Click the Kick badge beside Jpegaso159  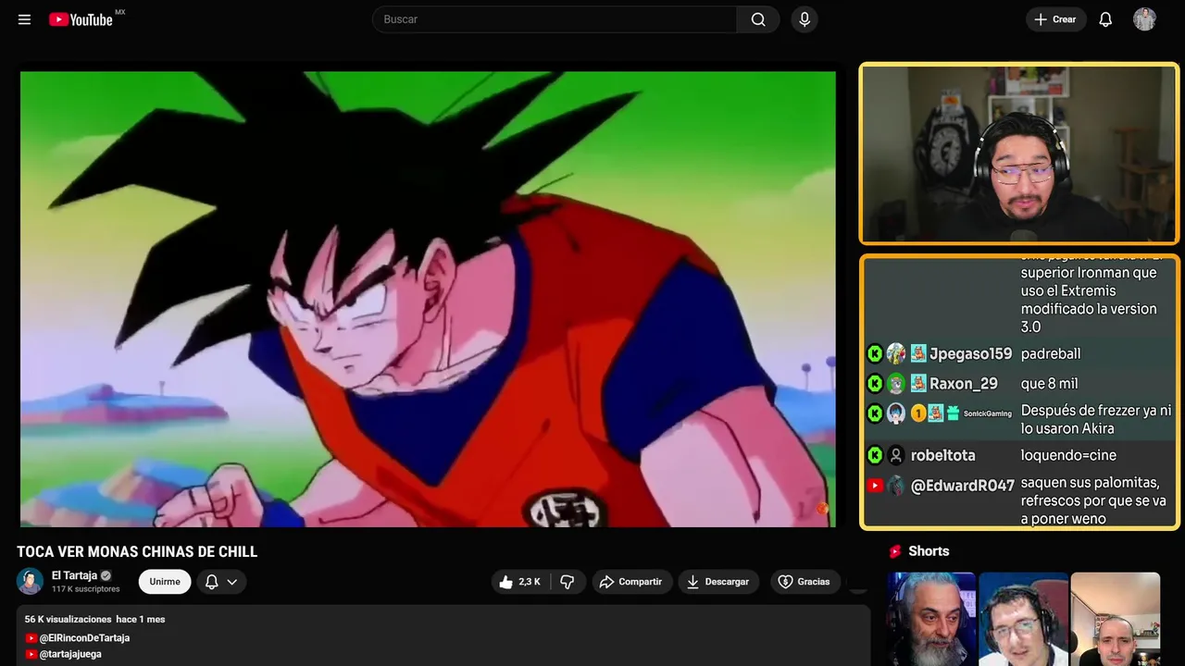(x=875, y=354)
